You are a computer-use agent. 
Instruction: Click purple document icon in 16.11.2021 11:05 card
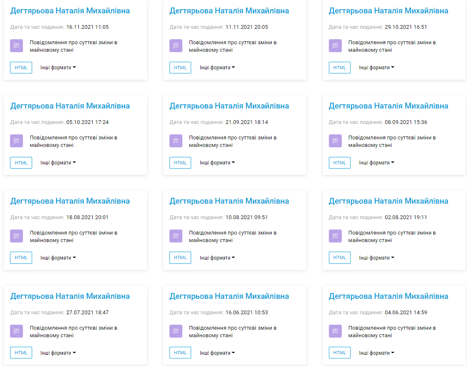17,46
